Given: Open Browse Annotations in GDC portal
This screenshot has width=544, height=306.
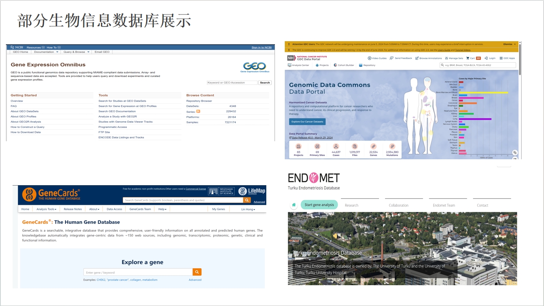Looking at the screenshot, I should (429, 58).
